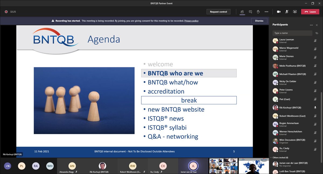This screenshot has height=174, width=323.
Task: Click 'new BNTQB website' agenda item
Action: (176, 109)
